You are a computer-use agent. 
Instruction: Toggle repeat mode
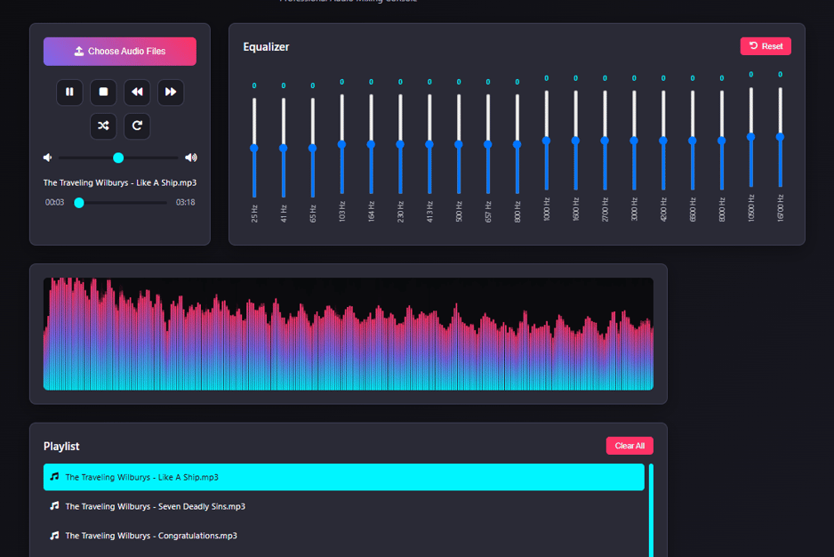tap(137, 125)
